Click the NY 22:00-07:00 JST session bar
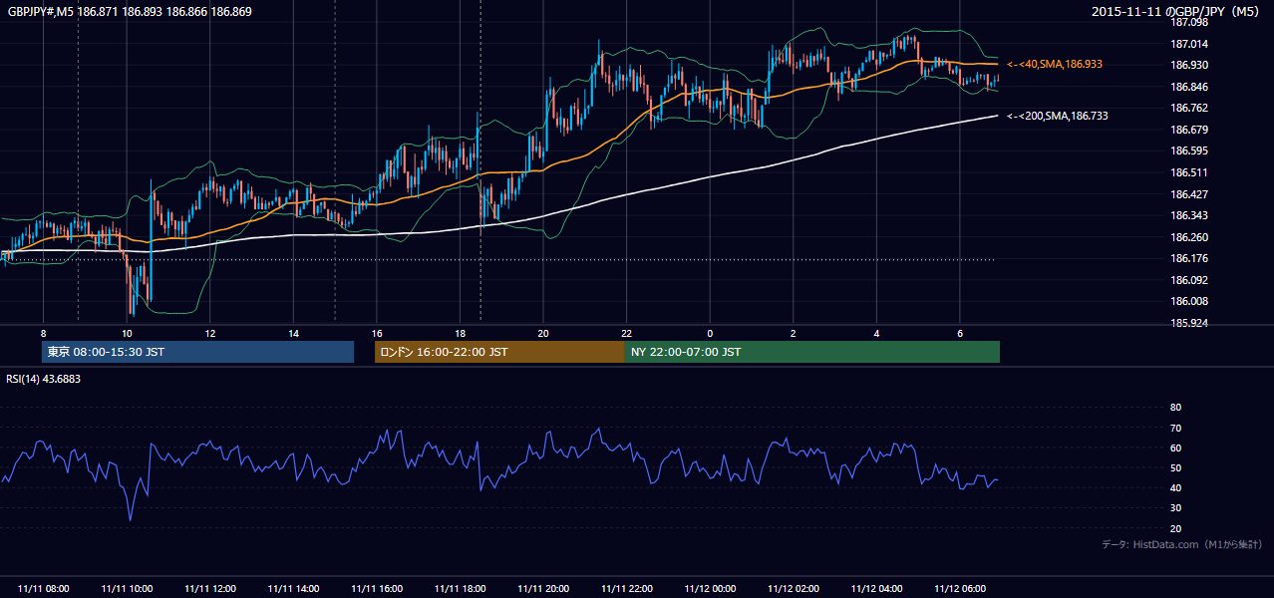 [x=812, y=352]
